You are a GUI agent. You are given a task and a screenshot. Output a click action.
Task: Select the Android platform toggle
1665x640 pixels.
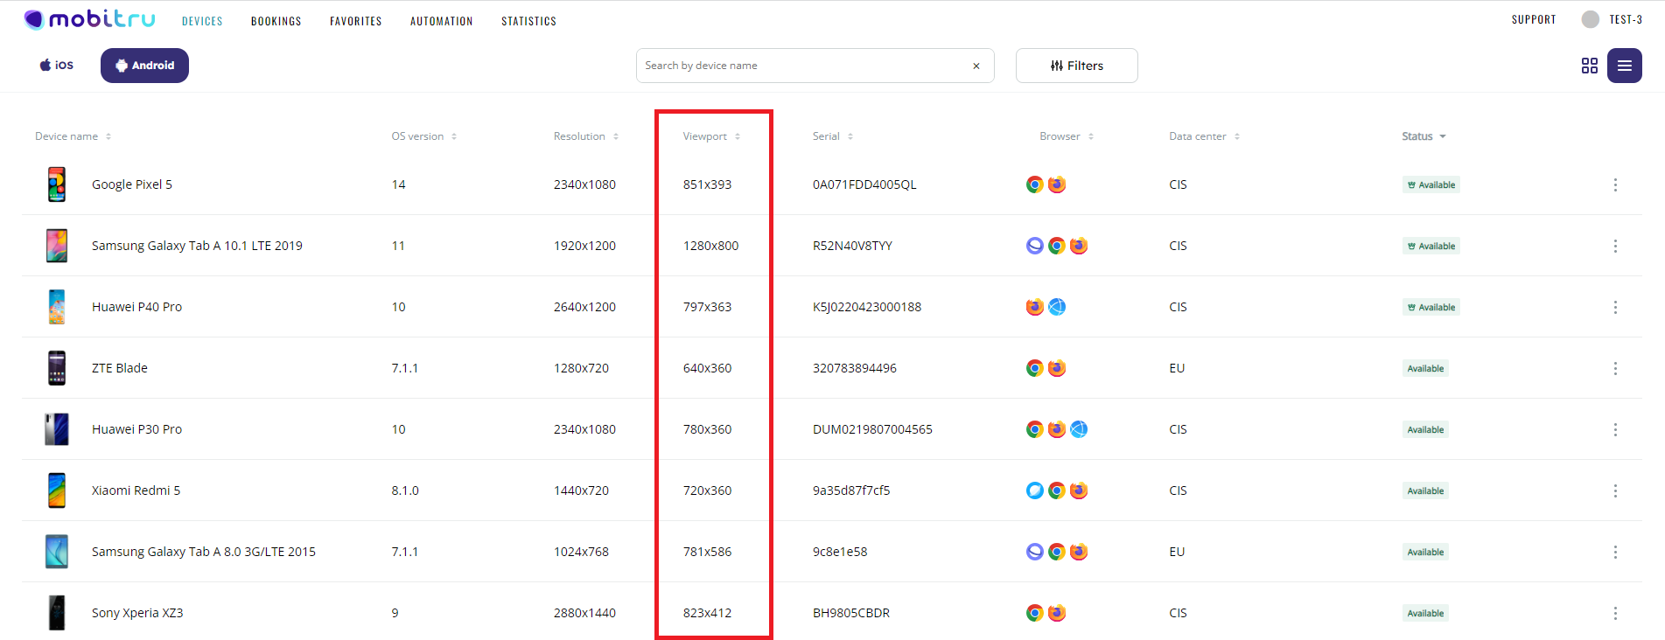point(144,66)
